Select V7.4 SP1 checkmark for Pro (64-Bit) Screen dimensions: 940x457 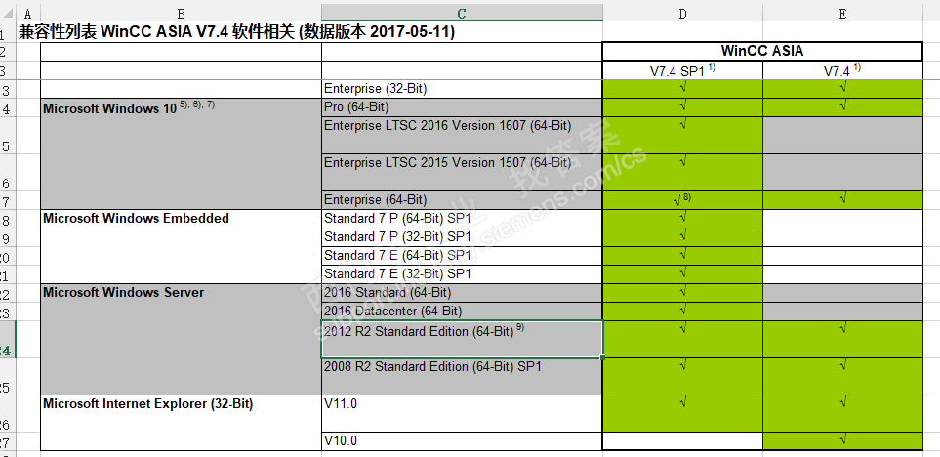[x=682, y=107]
